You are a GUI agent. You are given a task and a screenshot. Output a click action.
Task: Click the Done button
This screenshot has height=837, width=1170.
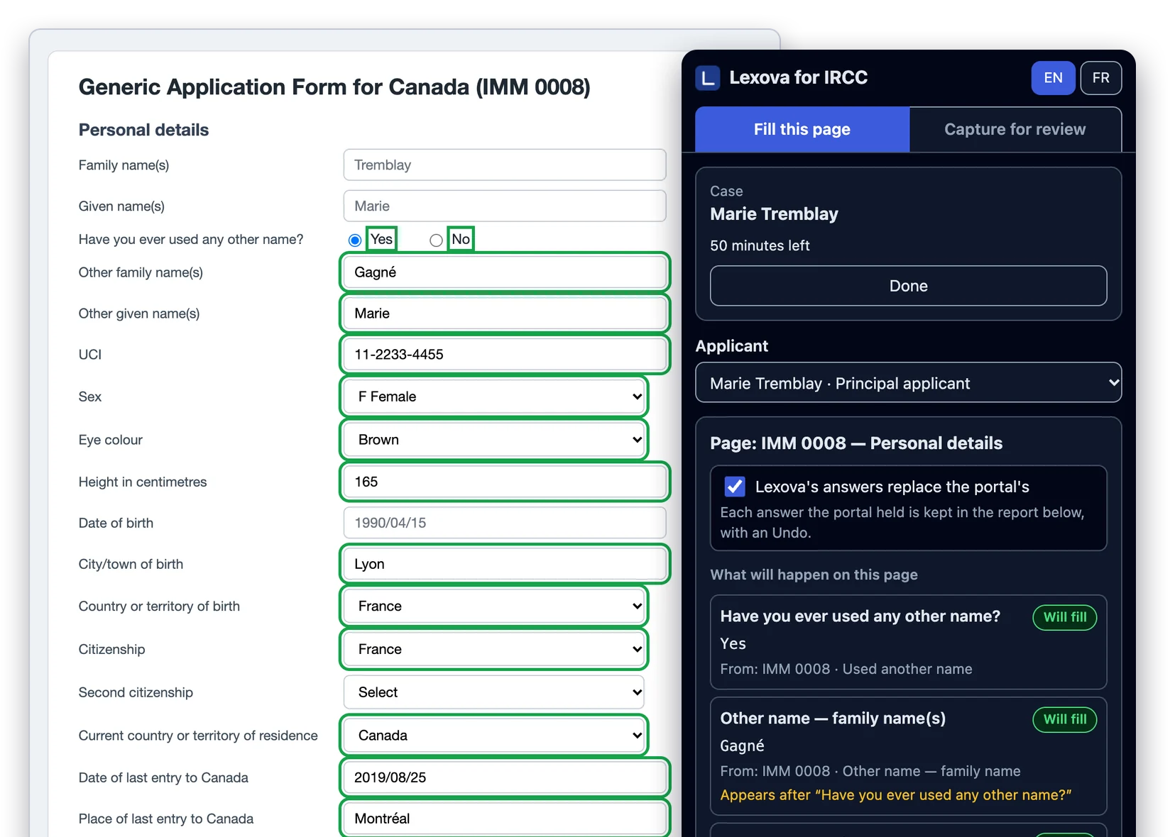point(909,286)
